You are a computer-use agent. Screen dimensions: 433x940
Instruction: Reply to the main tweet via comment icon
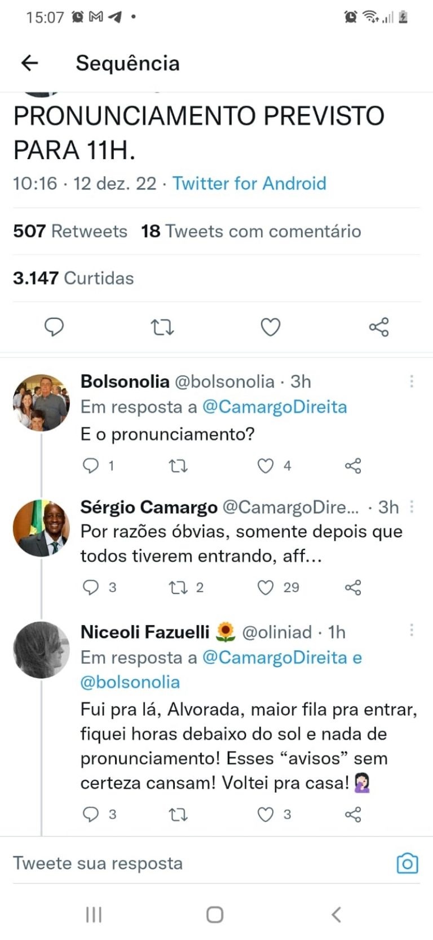click(x=54, y=327)
